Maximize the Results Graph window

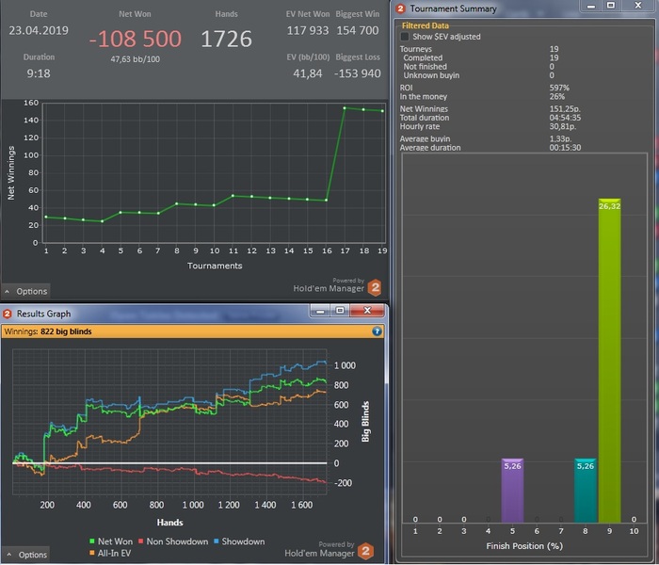[x=340, y=311]
